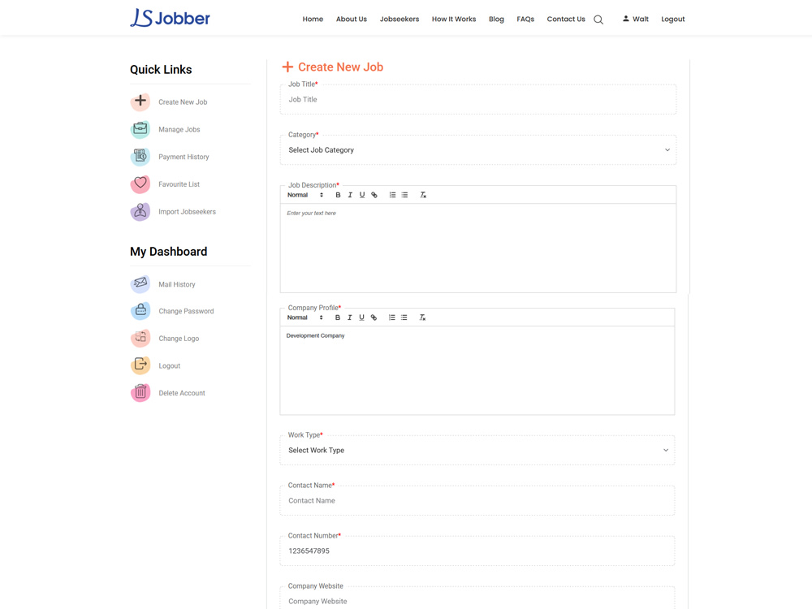Insert link in Job Description toolbar
This screenshot has width=812, height=609.
[x=374, y=195]
